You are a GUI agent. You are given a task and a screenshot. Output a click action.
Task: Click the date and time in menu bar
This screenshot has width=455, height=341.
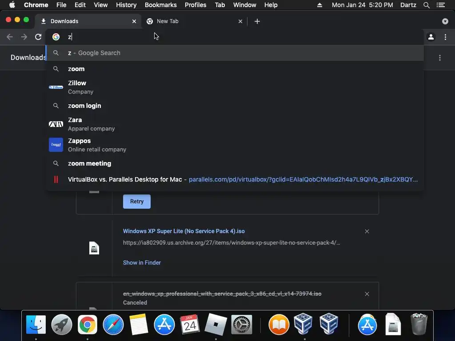pos(363,5)
